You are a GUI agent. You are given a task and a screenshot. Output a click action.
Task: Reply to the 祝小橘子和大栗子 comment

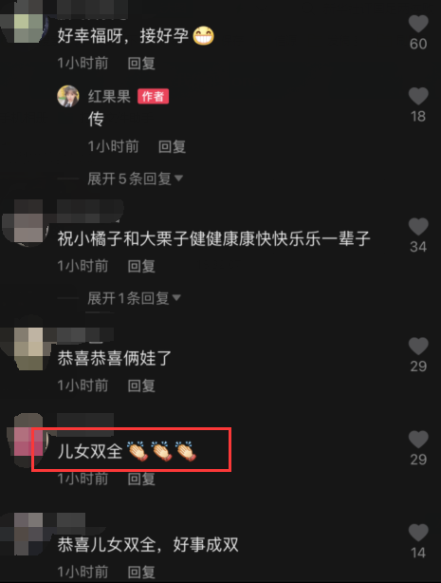point(141,266)
